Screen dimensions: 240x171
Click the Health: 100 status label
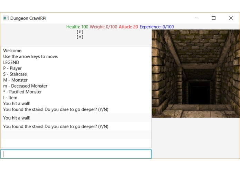tap(77, 27)
